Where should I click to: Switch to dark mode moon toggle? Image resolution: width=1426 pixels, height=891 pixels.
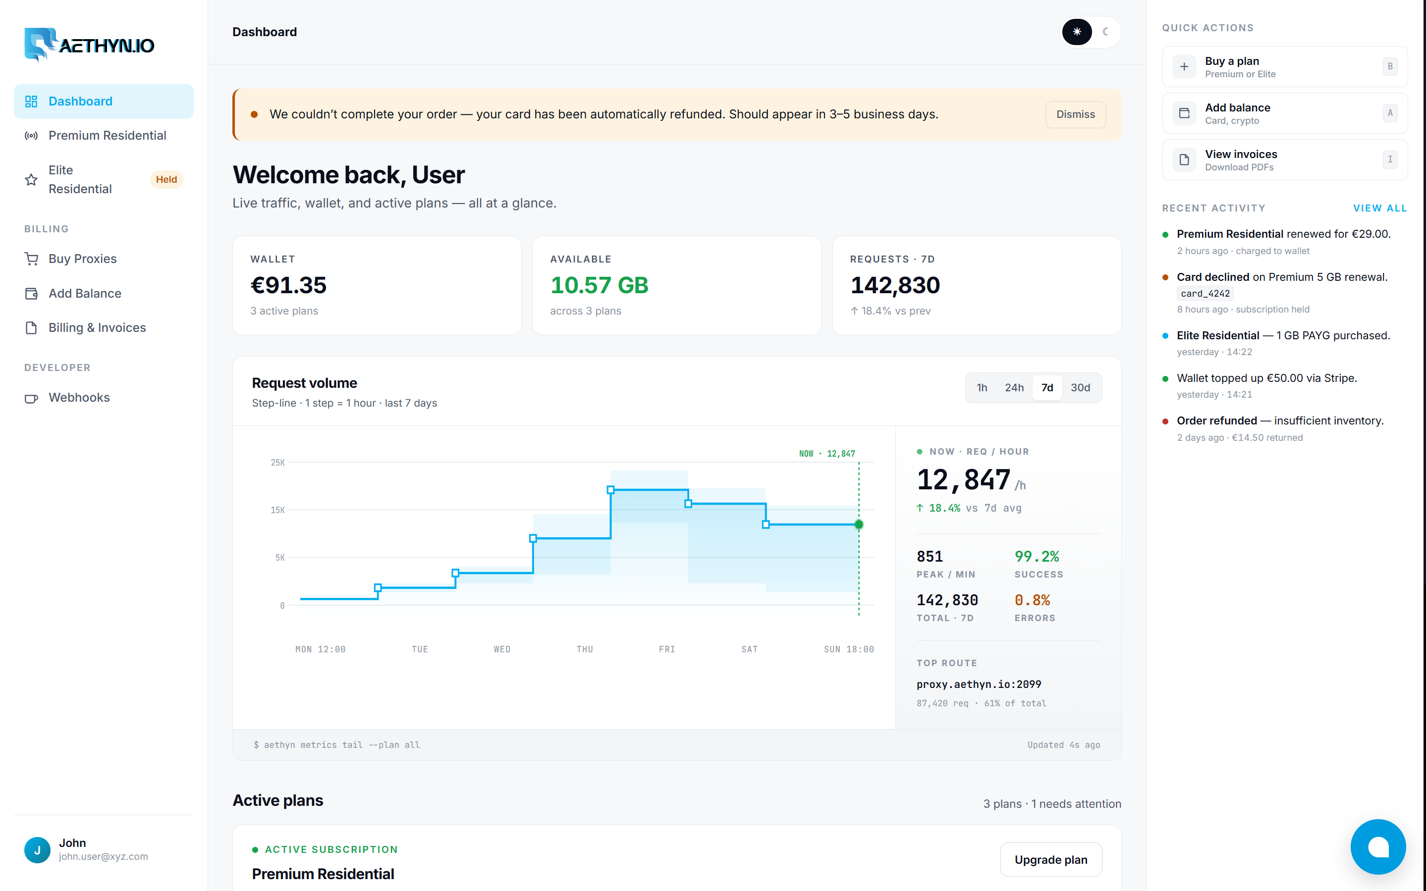(x=1105, y=32)
